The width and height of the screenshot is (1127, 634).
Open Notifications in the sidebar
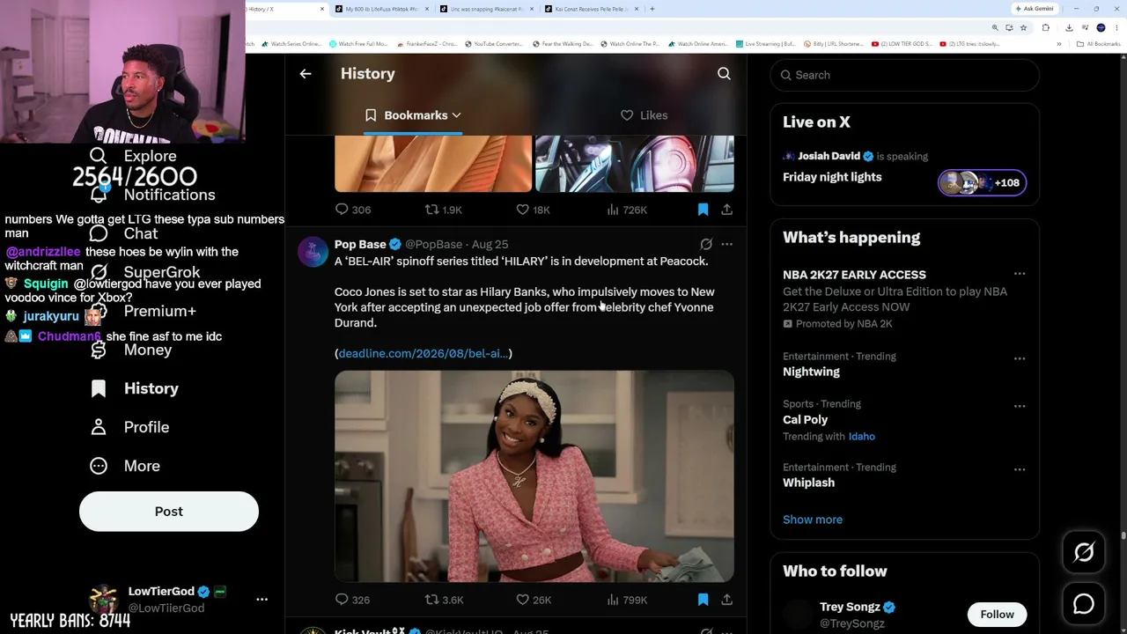pos(152,195)
